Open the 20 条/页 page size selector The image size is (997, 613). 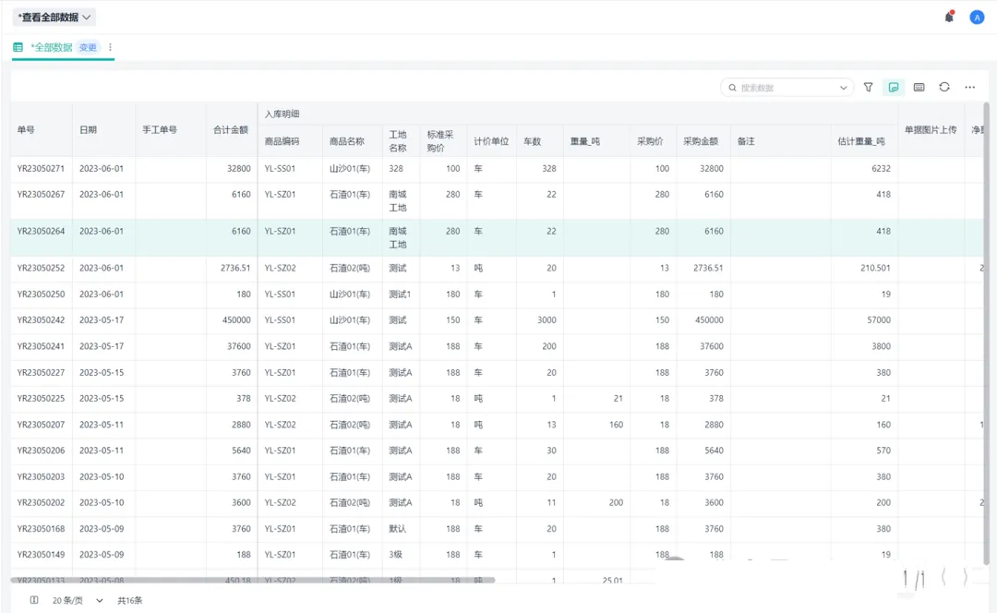point(78,600)
